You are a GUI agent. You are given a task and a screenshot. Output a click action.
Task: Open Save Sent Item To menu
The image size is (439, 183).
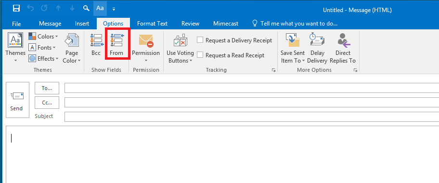293,48
